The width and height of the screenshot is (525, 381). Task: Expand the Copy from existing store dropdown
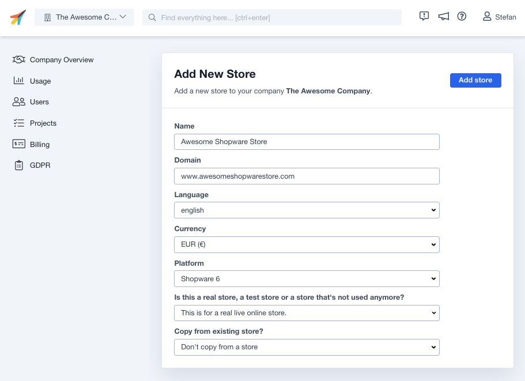pos(307,347)
